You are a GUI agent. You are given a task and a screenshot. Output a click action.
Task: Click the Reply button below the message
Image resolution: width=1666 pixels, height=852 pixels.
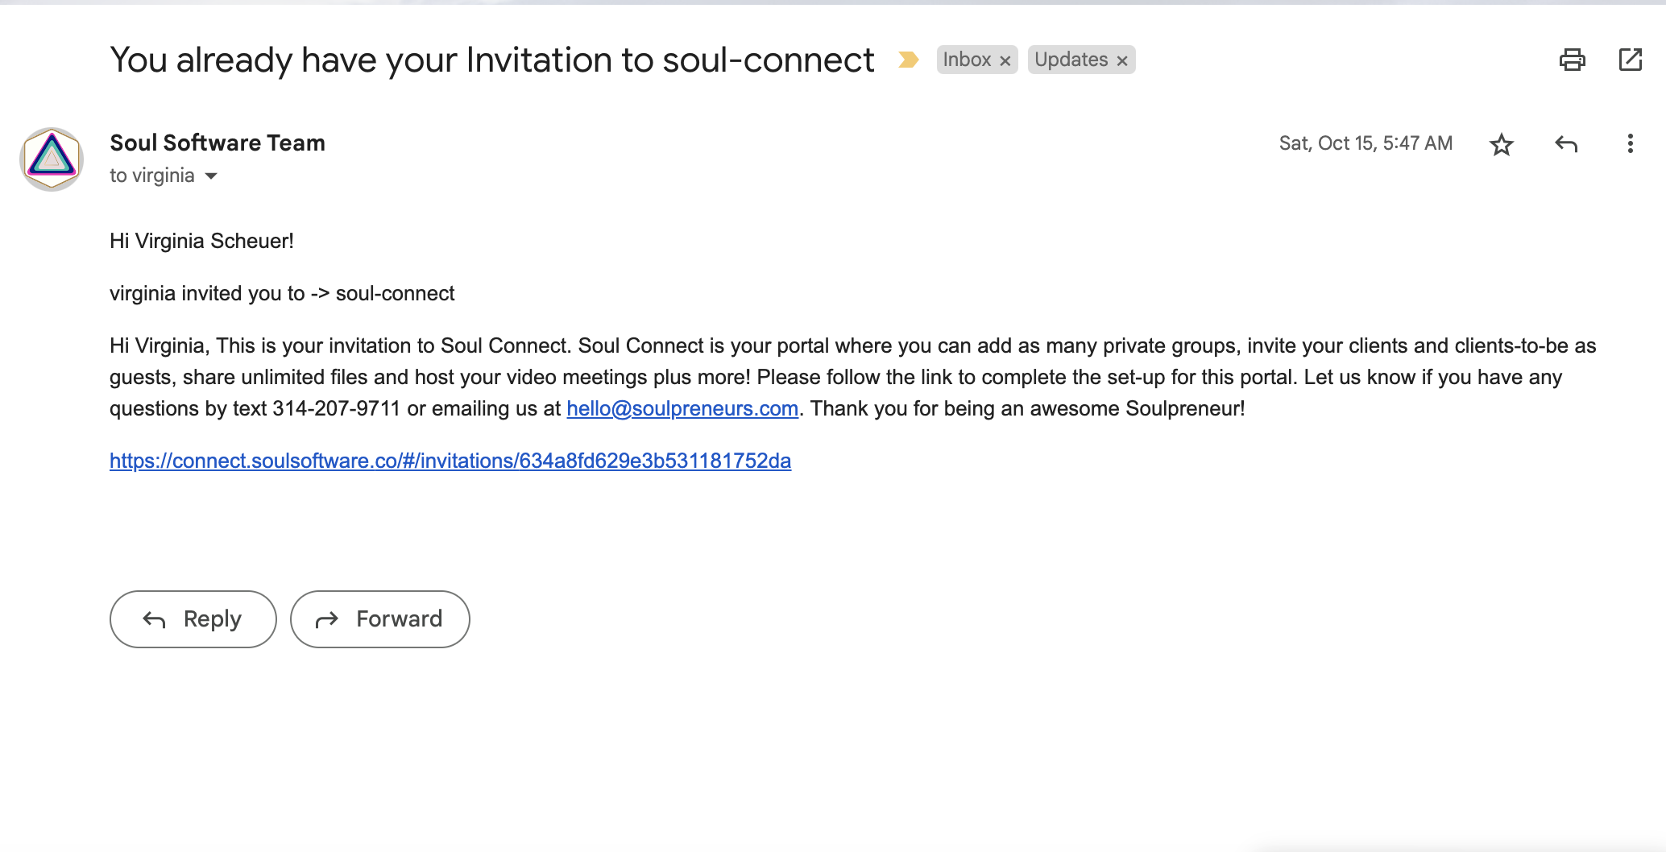(193, 618)
